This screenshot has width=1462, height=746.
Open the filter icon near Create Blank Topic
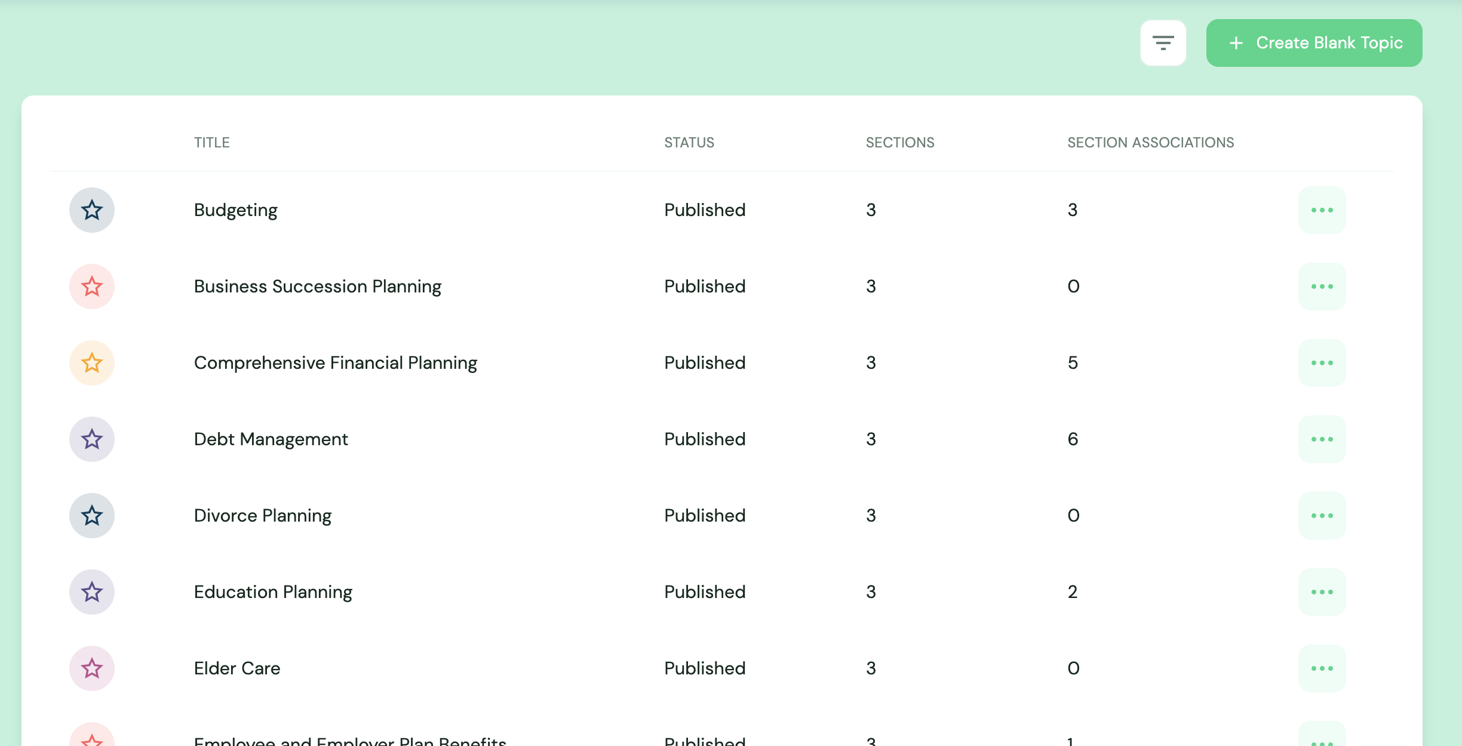(1163, 42)
